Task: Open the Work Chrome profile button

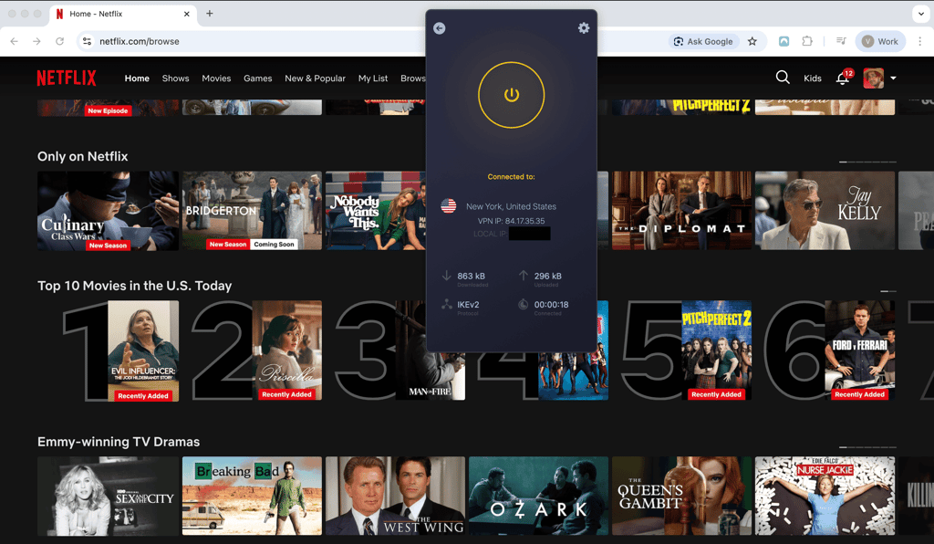Action: pos(880,41)
